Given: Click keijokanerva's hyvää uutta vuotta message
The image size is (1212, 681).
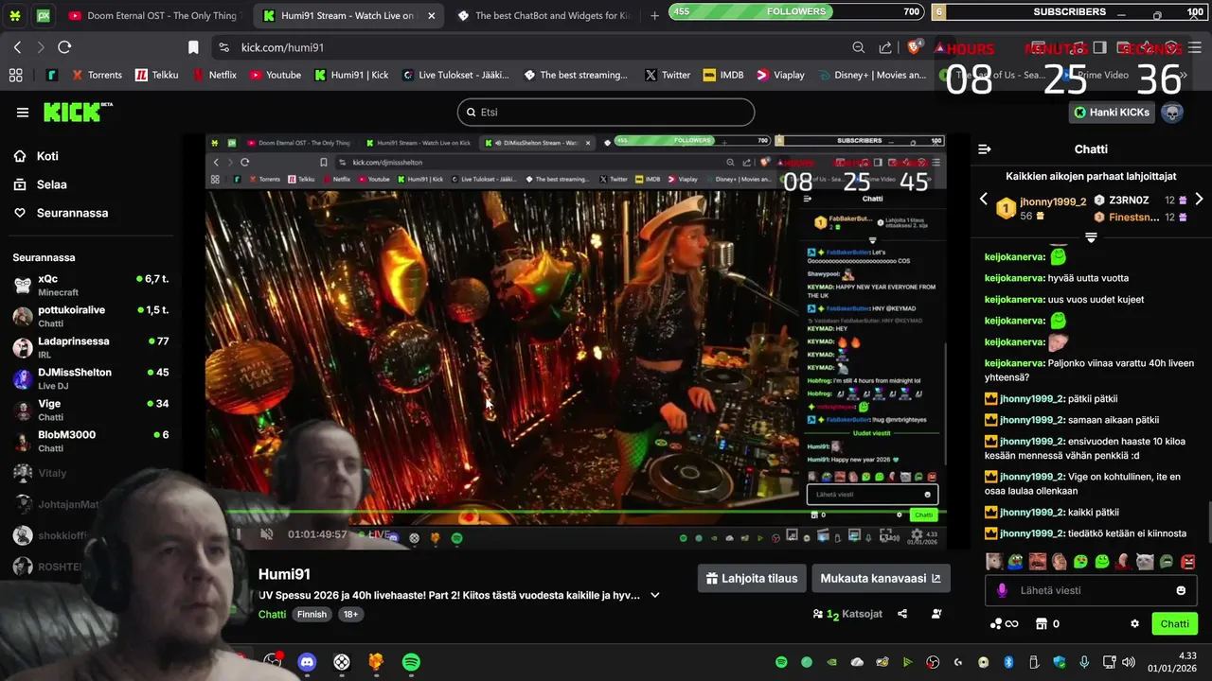Looking at the screenshot, I should [1056, 278].
